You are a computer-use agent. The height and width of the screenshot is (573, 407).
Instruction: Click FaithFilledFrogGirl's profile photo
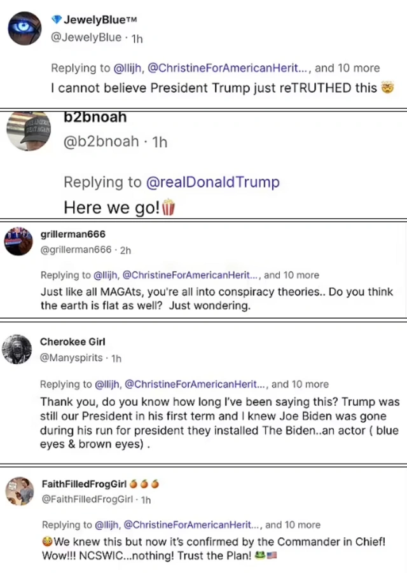(19, 491)
